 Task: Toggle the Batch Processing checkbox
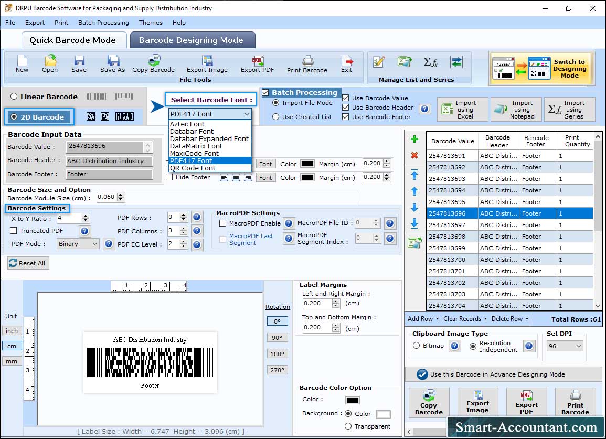(265, 92)
